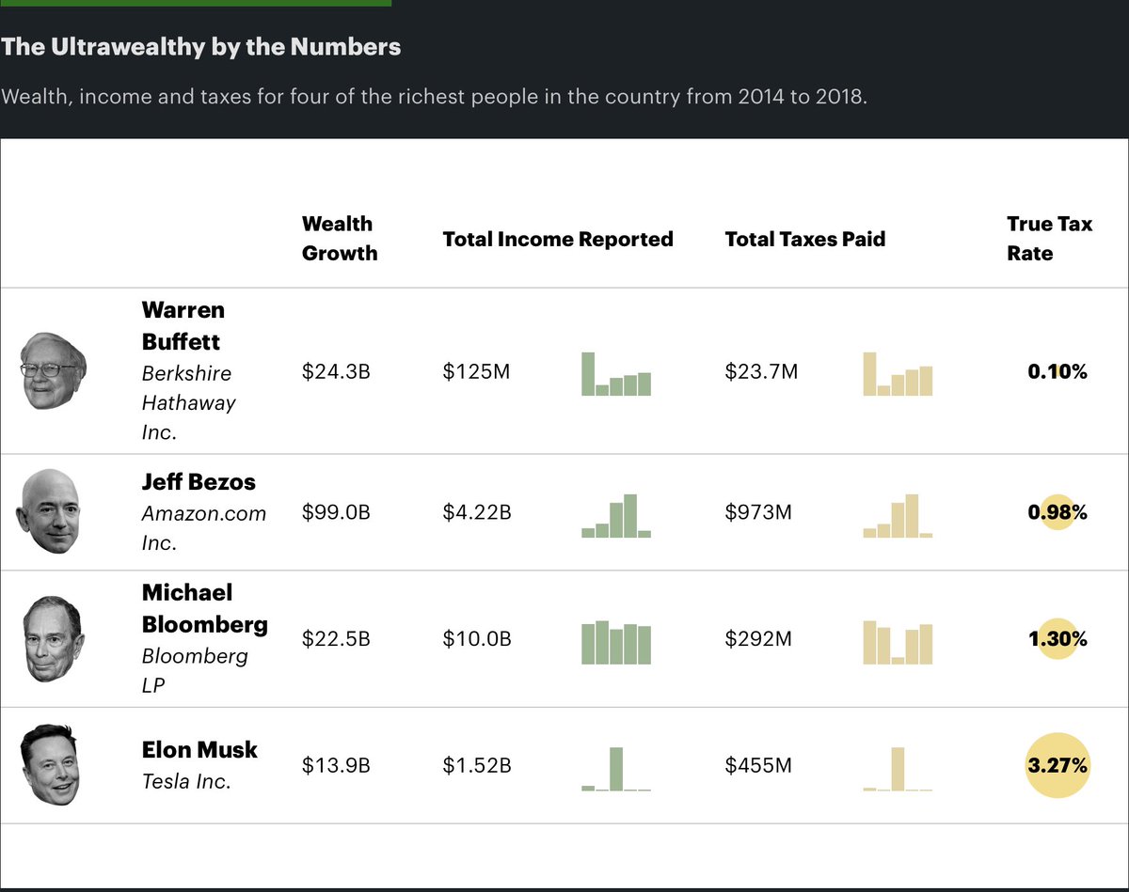The image size is (1129, 892).
Task: Click the $973M taxes paid value
Action: coord(758,512)
